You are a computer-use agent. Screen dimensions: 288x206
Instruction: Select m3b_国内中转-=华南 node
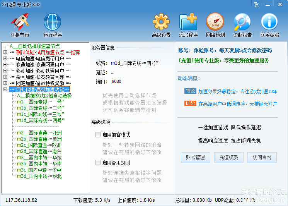[x=39, y=164]
